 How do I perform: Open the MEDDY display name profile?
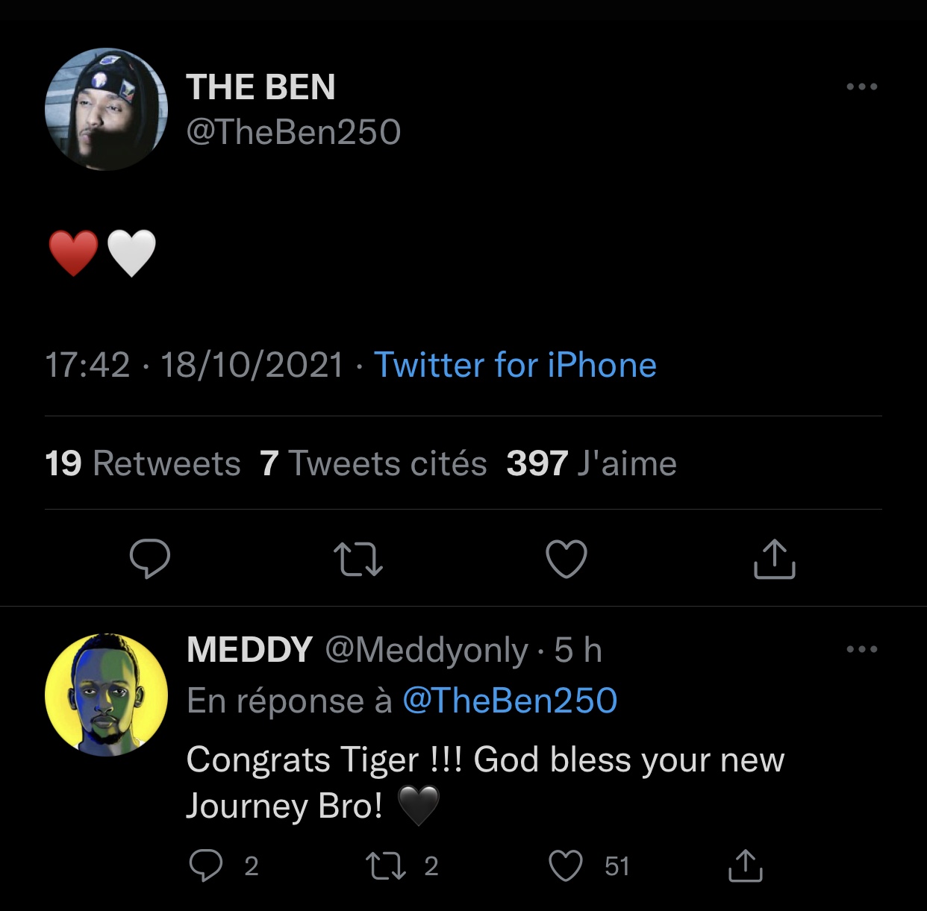[249, 650]
